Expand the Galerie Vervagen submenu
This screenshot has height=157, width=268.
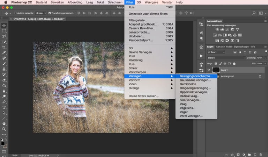click(x=150, y=52)
